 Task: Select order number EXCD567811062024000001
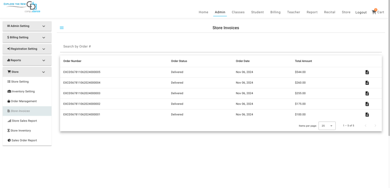[x=82, y=115]
